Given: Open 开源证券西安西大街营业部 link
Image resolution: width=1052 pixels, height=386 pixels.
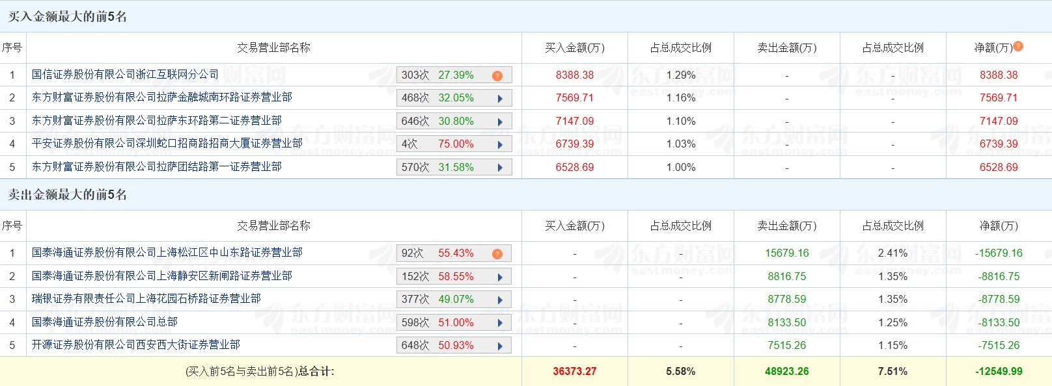Looking at the screenshot, I should (135, 345).
